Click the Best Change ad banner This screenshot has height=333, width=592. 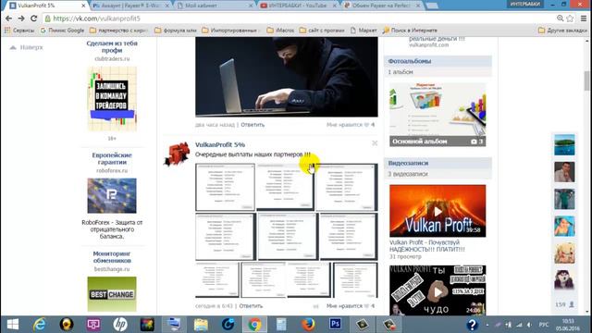pos(112,294)
